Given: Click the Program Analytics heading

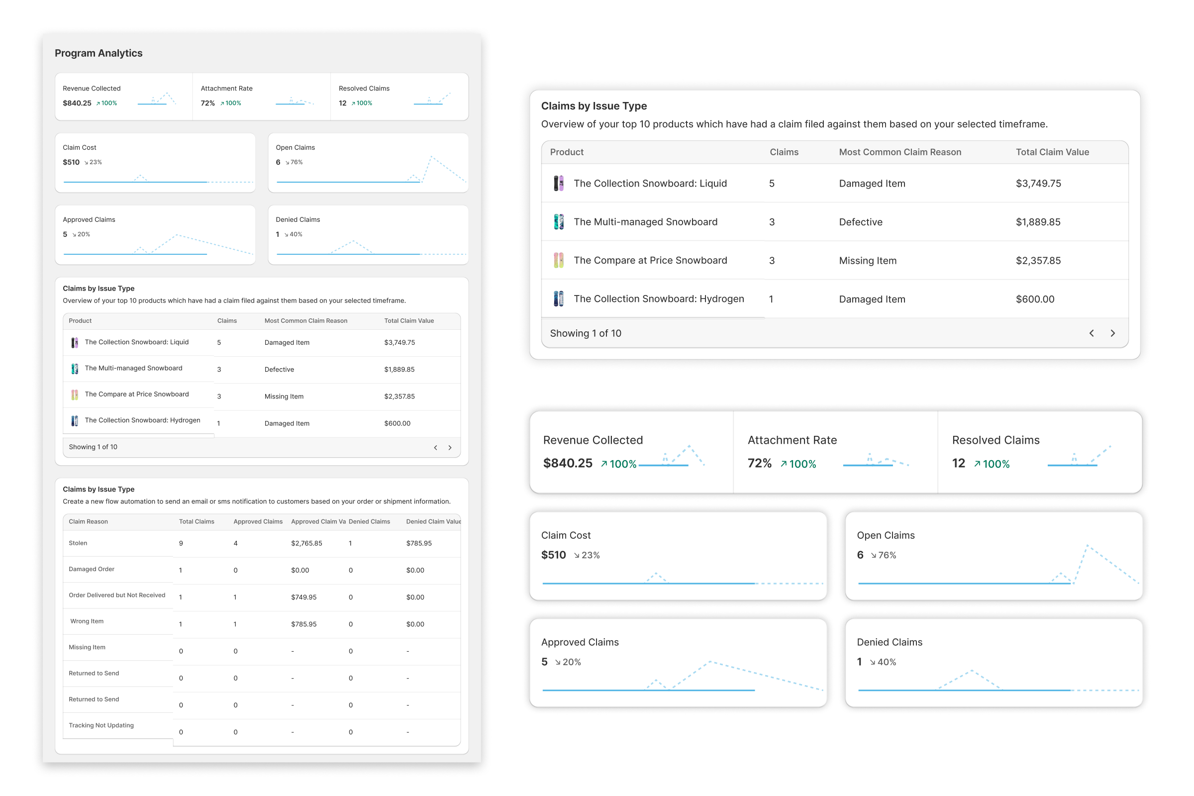Looking at the screenshot, I should click(x=99, y=53).
